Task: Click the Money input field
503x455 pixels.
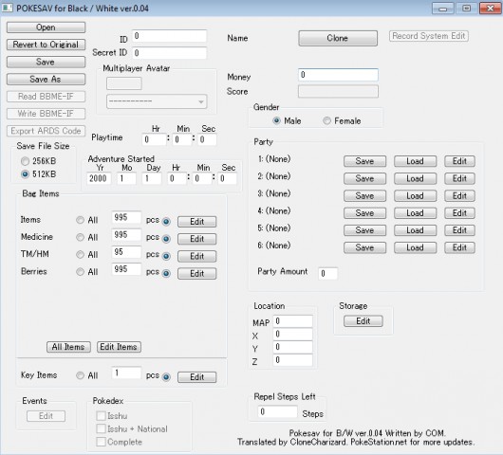Action: coord(338,75)
